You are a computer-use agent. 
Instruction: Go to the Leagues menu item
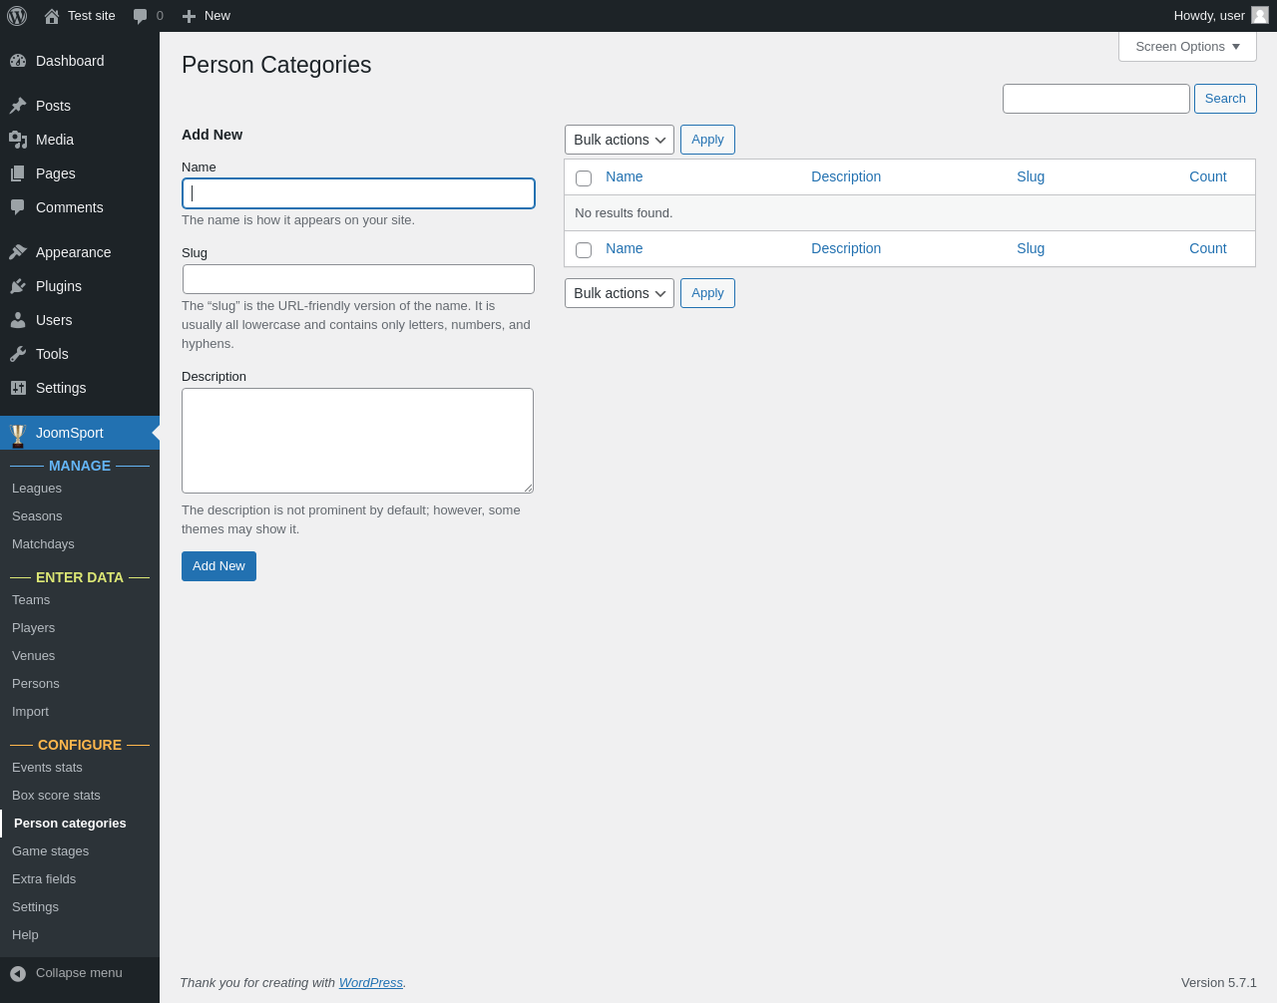[37, 489]
